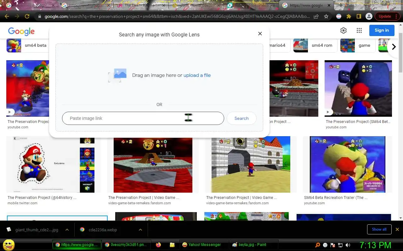This screenshot has width=403, height=251.
Task: Open Firefox from the taskbar
Action: (x=158, y=245)
